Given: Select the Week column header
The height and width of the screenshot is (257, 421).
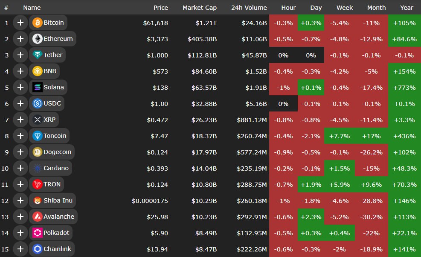Looking at the screenshot, I should click(x=344, y=8).
